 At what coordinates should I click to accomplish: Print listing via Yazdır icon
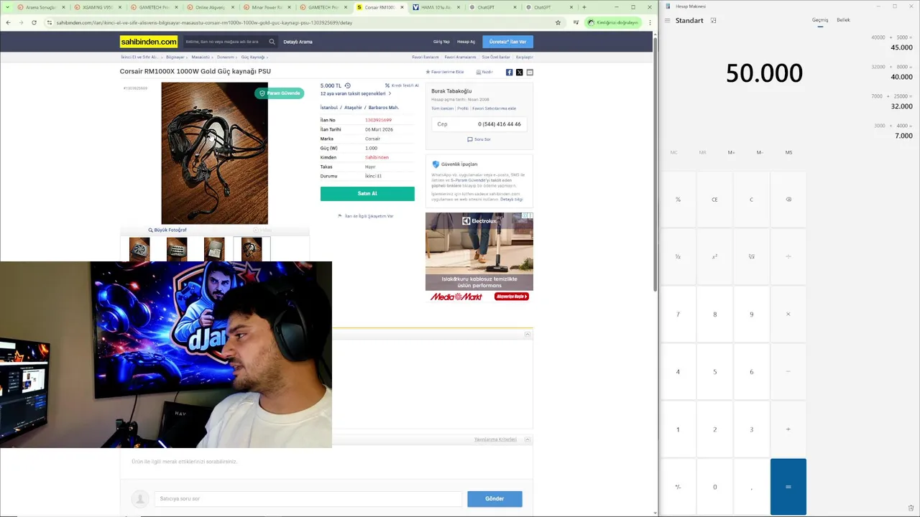pos(484,72)
